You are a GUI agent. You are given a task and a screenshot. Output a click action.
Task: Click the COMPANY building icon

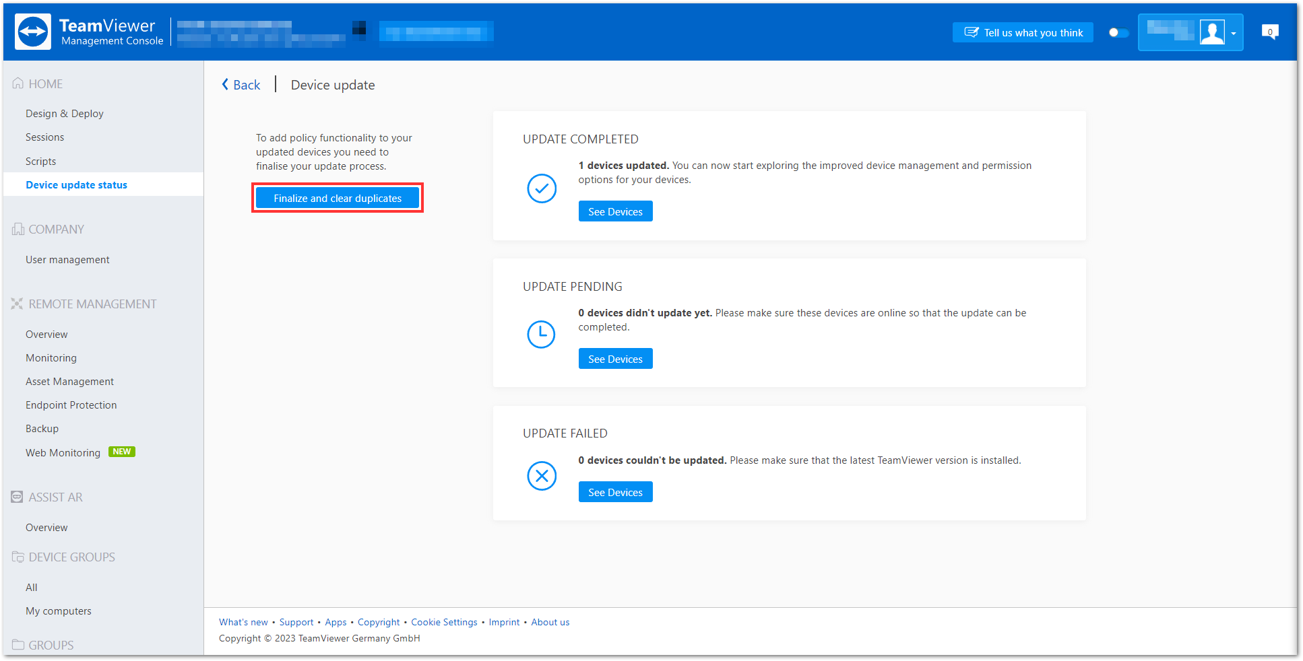click(18, 229)
